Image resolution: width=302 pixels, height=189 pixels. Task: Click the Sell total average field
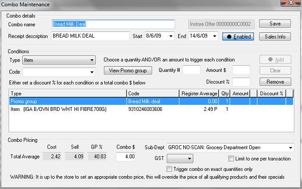75,156
